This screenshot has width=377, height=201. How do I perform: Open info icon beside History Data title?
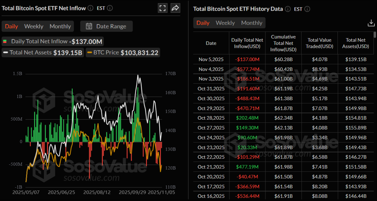pyautogui.click(x=287, y=9)
